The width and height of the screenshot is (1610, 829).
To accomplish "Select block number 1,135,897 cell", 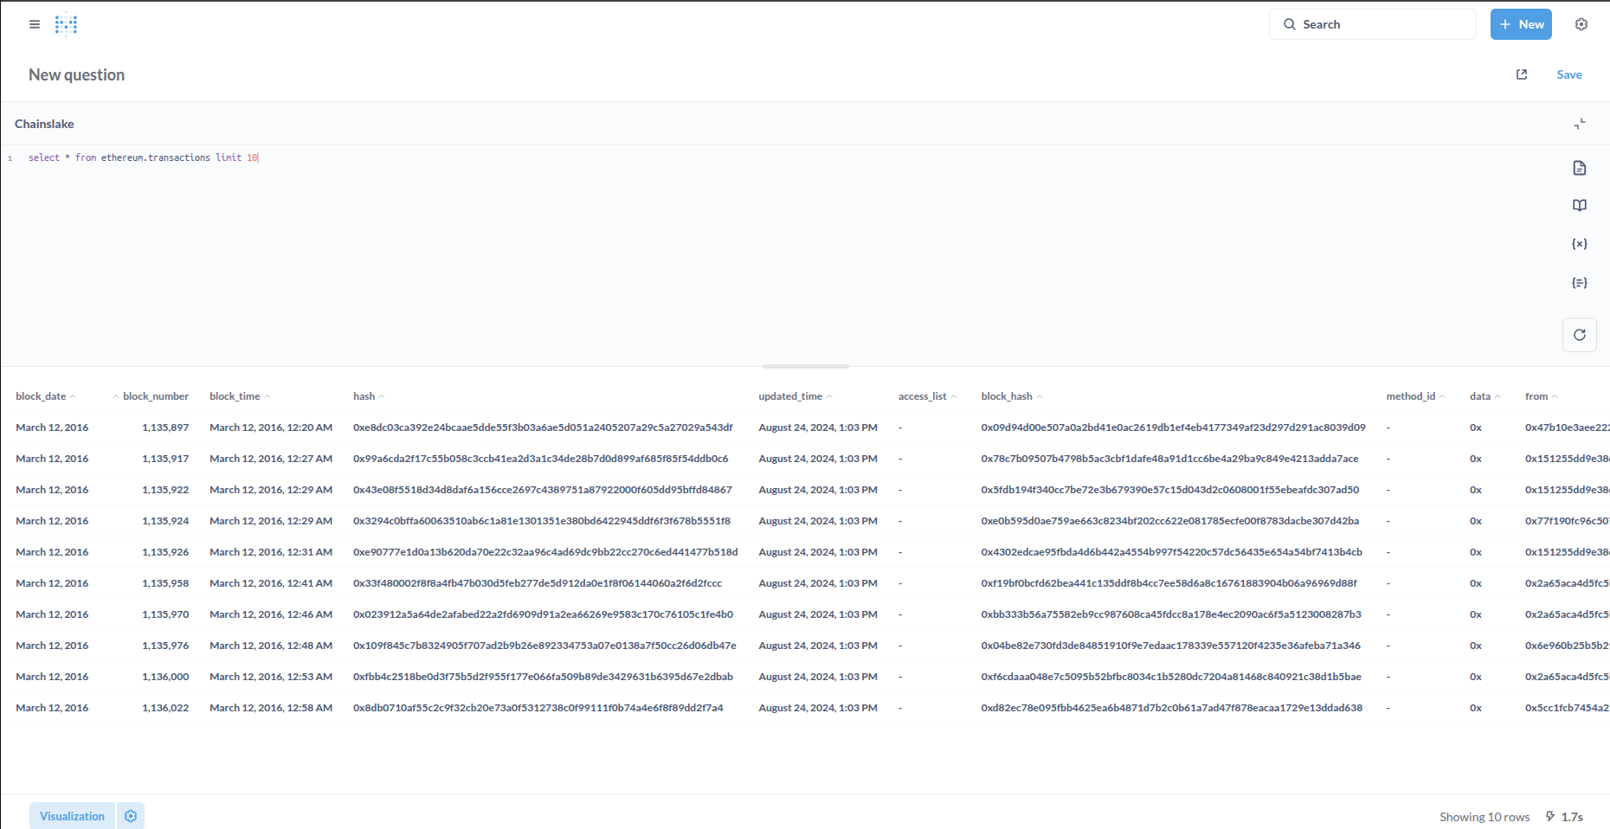I will coord(165,427).
